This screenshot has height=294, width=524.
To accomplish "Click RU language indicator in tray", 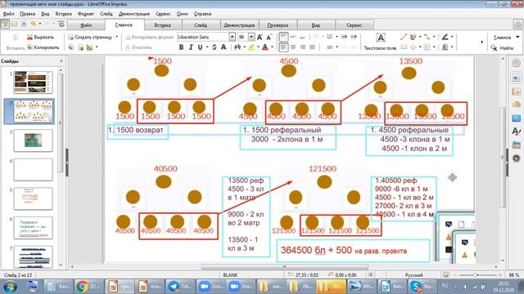I will coord(445,286).
